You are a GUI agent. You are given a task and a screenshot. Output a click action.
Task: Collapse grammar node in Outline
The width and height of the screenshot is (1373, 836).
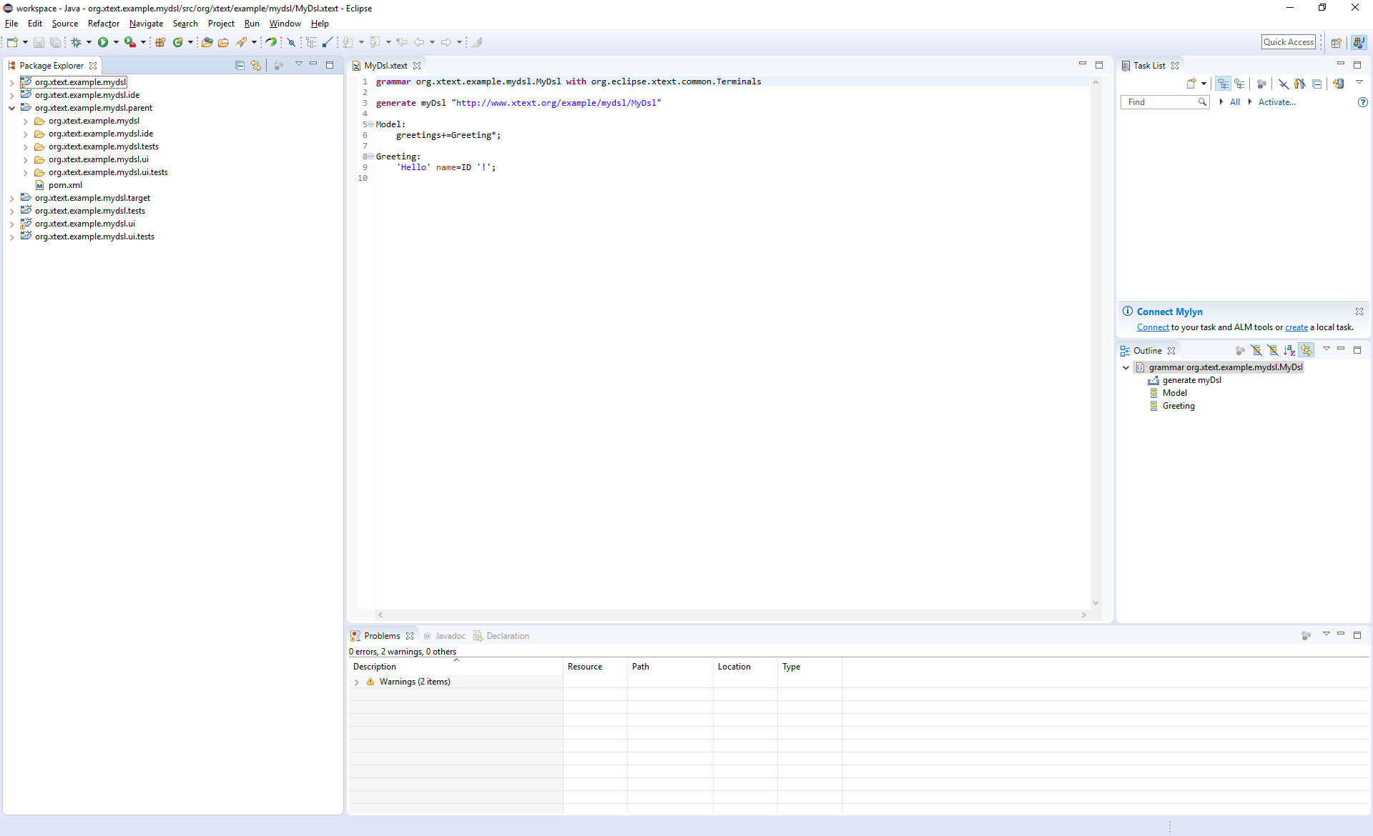[x=1126, y=367]
